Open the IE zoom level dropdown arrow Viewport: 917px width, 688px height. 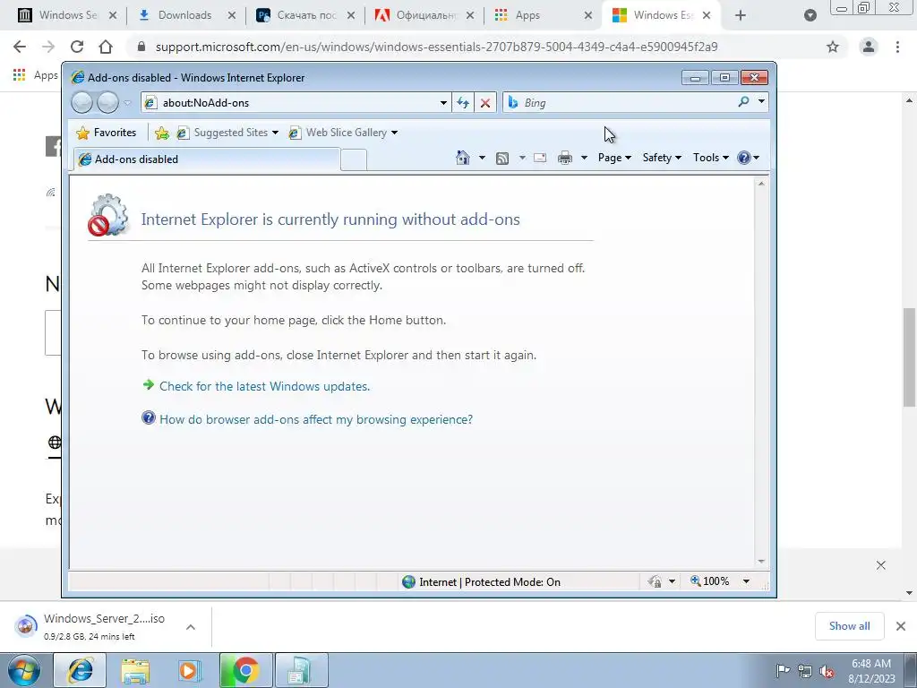coord(746,580)
